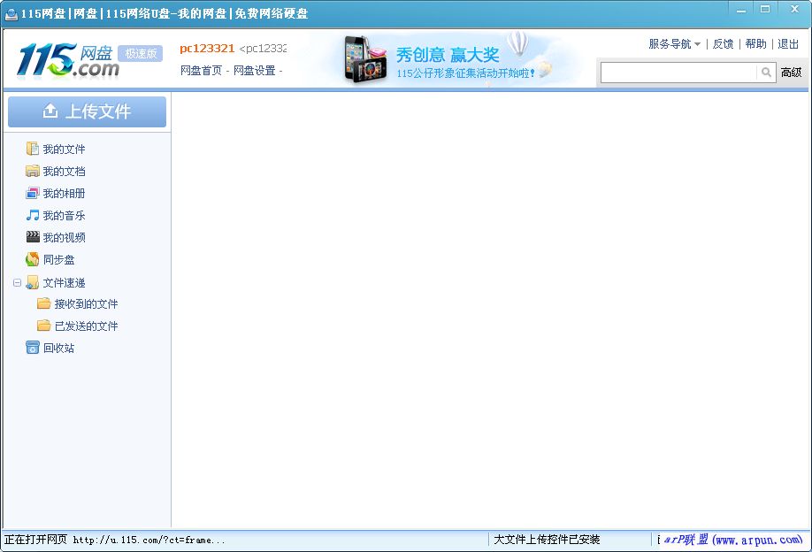Open 我的文档 from the sidebar
This screenshot has width=812, height=552.
click(62, 171)
